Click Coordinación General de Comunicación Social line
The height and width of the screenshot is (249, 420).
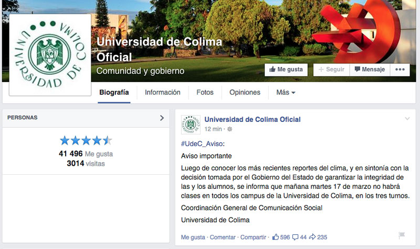point(251,208)
